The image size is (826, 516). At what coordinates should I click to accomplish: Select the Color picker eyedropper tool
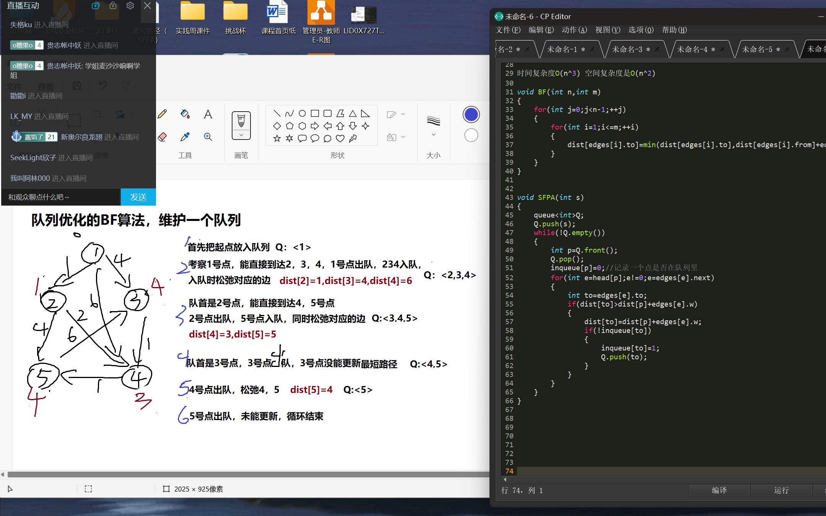coord(185,137)
